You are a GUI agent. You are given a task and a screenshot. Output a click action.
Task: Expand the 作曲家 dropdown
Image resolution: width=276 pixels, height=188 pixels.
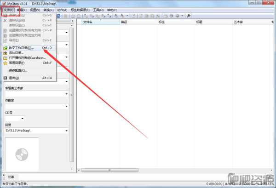67,107
